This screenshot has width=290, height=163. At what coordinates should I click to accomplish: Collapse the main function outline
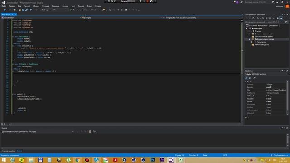[x=12, y=94]
